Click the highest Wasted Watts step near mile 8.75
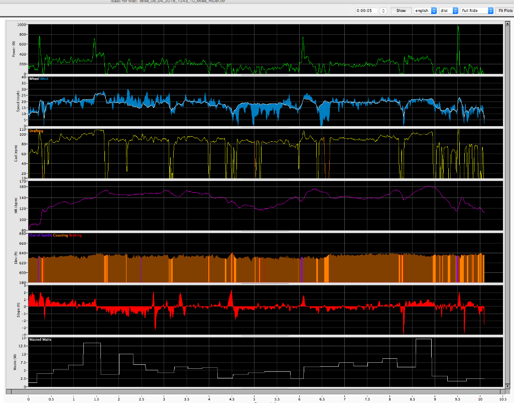Viewport: 514px width, 403px height. click(x=424, y=339)
